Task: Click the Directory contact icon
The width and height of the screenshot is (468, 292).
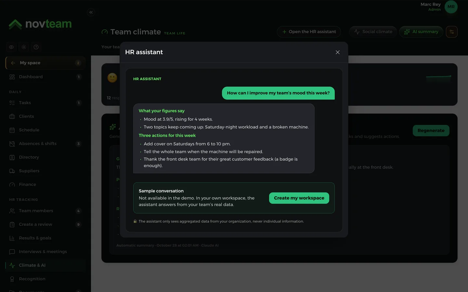Action: point(12,157)
